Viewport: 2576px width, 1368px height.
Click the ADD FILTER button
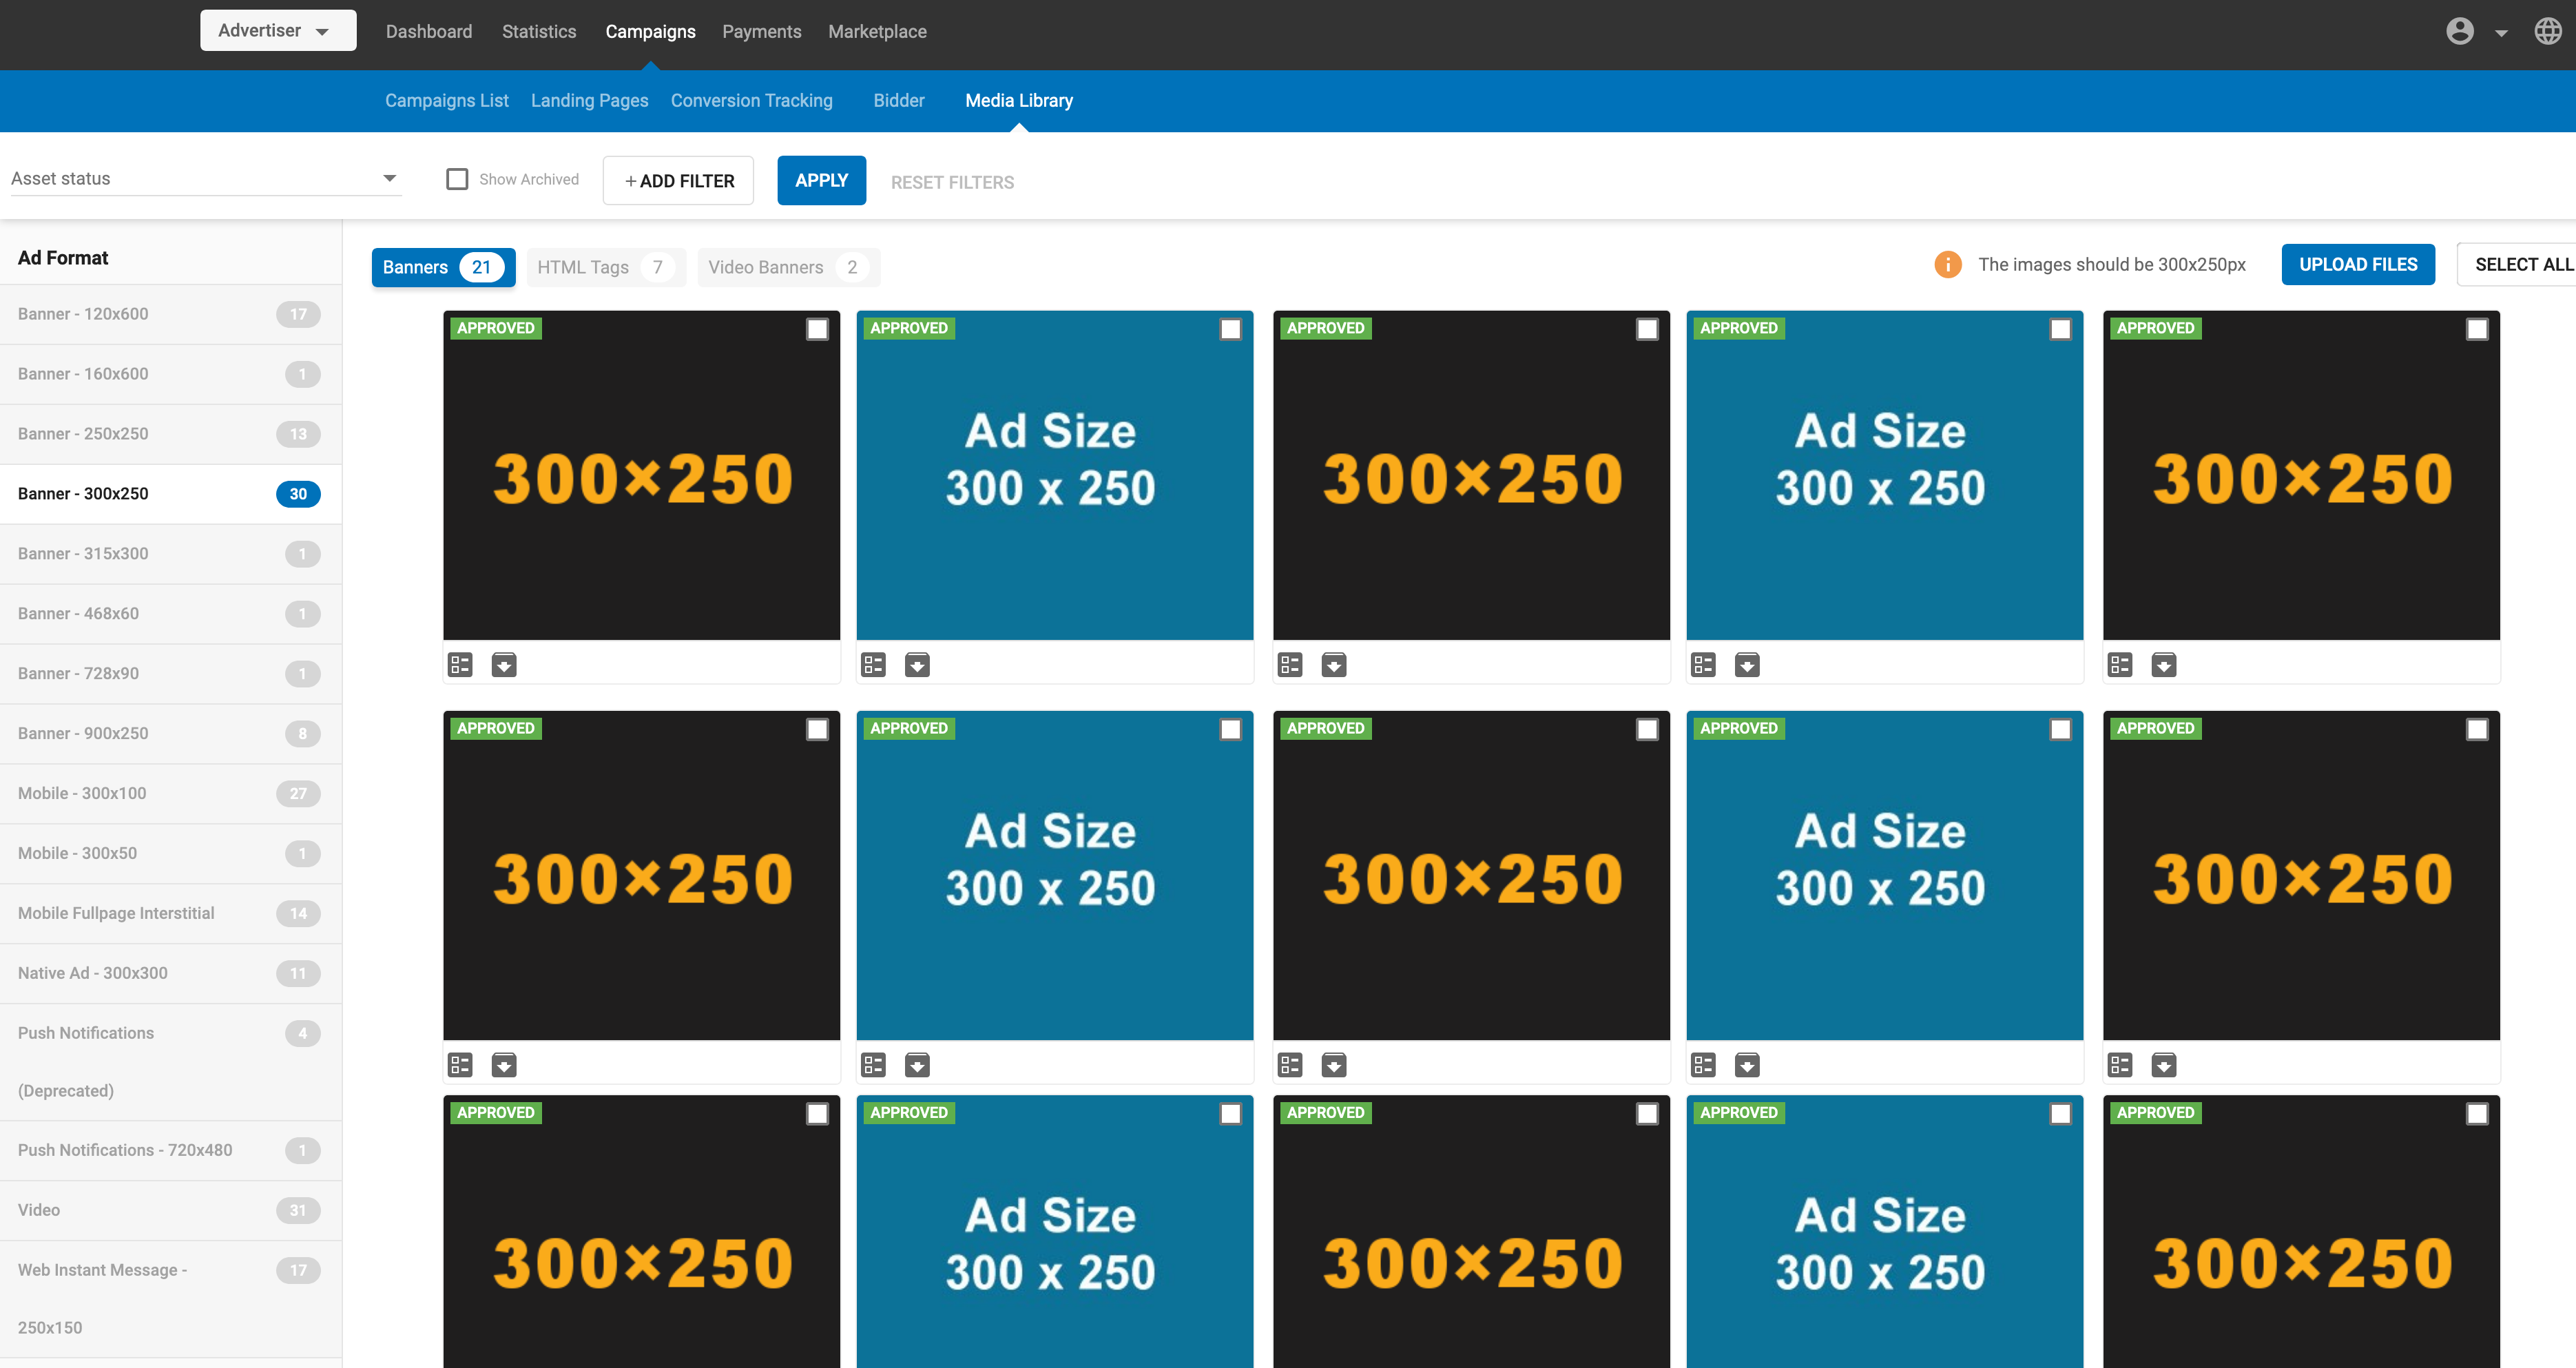[678, 181]
